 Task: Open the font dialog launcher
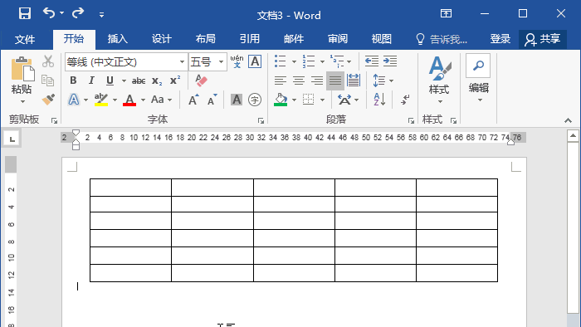point(261,120)
